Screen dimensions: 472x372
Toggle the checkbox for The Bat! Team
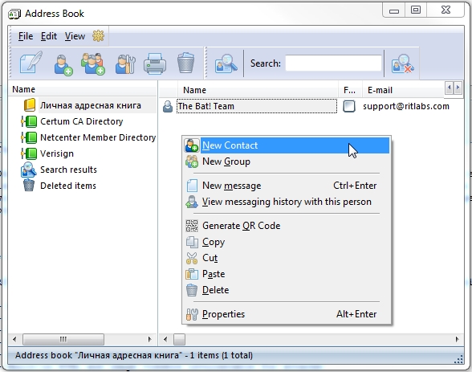tap(349, 106)
